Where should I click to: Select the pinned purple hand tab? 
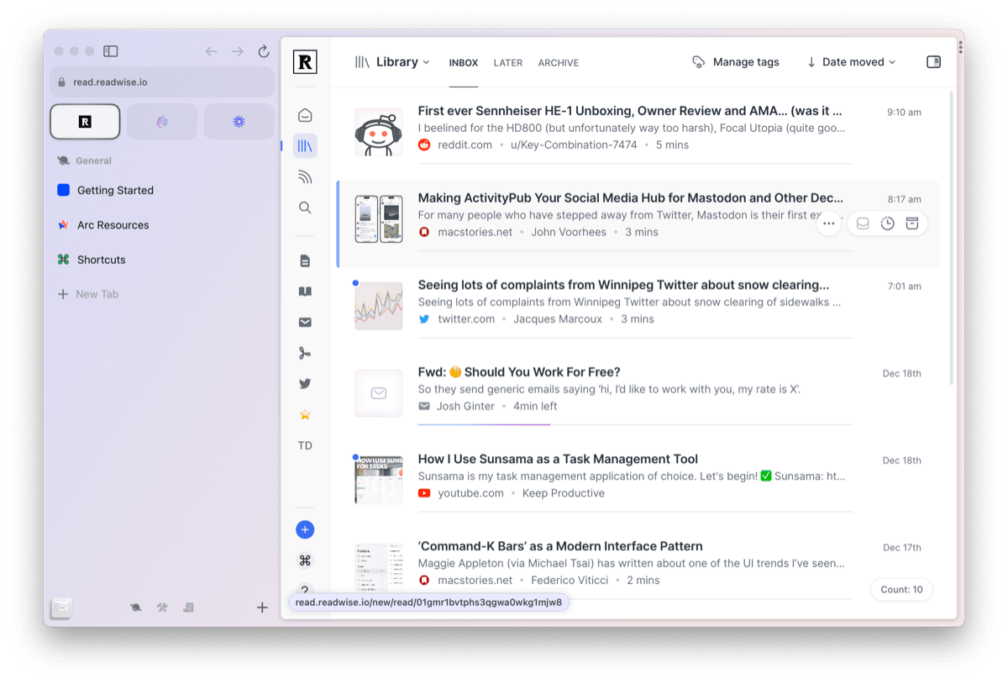point(162,122)
